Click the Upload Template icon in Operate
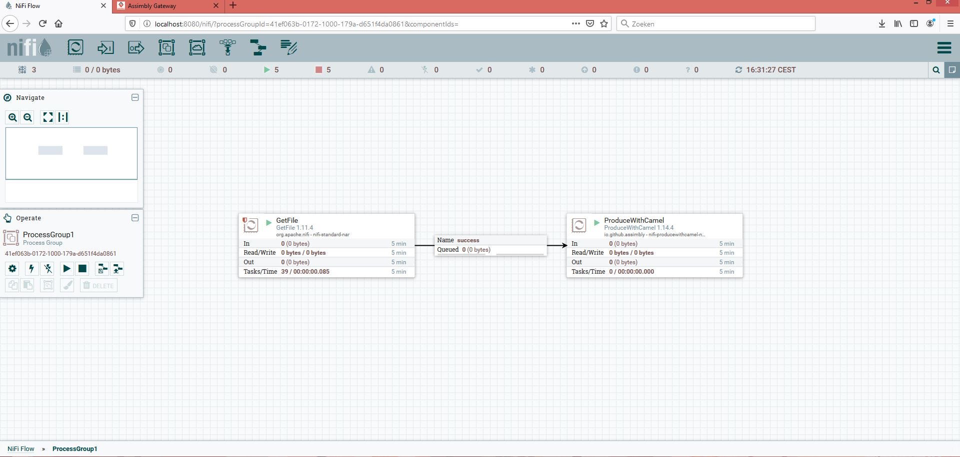 pos(117,269)
